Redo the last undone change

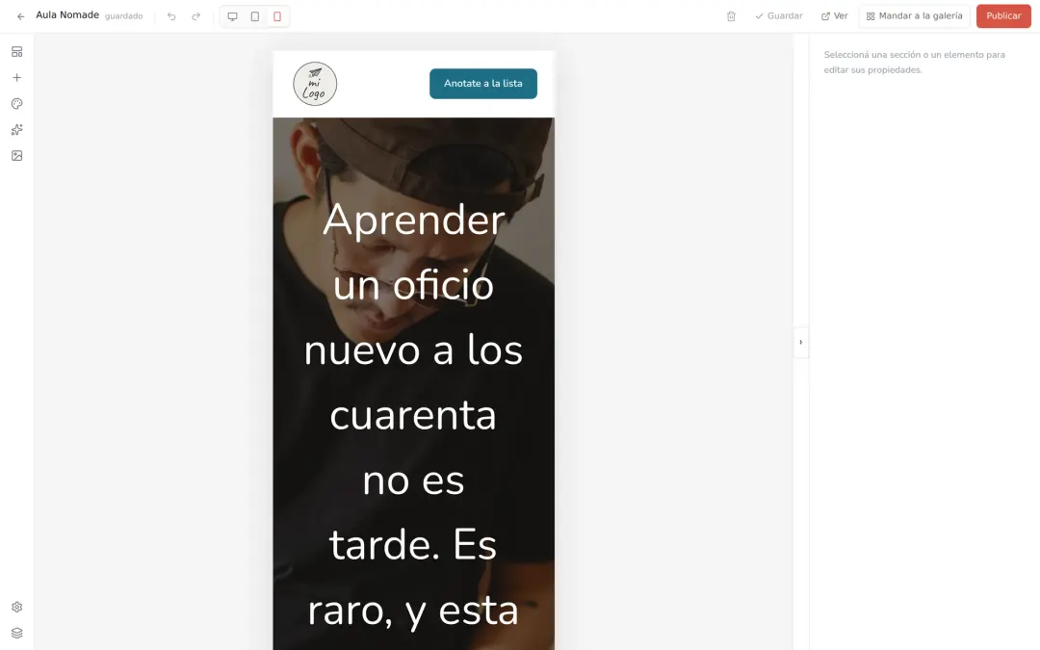tap(195, 16)
